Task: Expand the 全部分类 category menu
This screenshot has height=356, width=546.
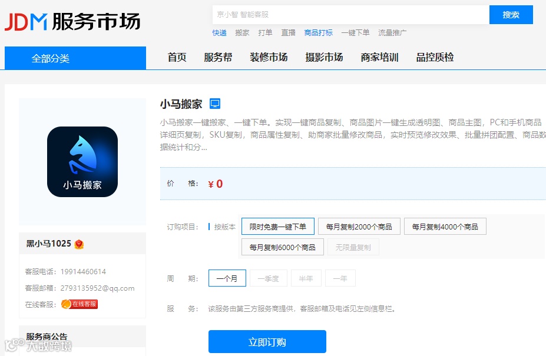Action: (75, 58)
